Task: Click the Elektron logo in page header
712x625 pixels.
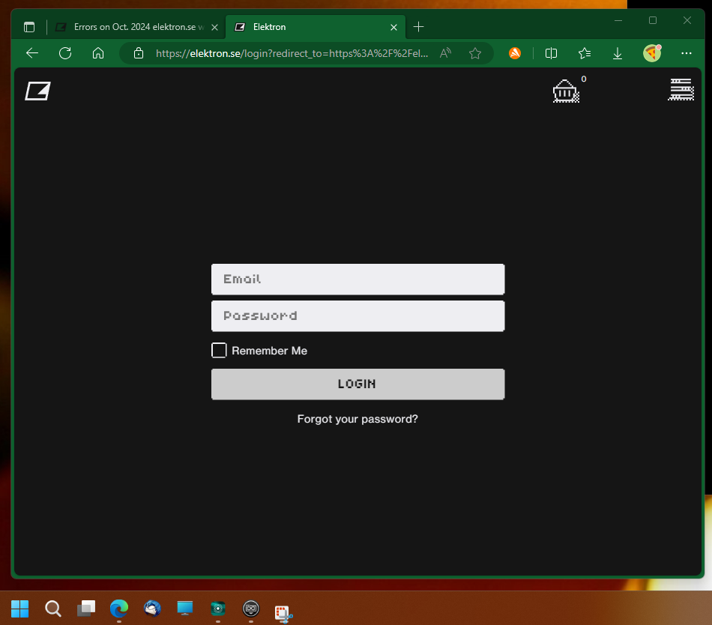Action: click(37, 91)
